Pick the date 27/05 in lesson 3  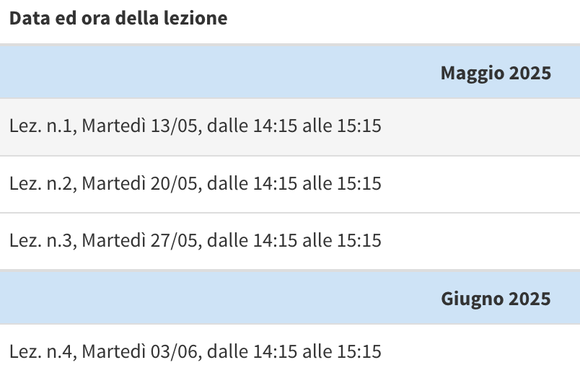click(x=175, y=240)
